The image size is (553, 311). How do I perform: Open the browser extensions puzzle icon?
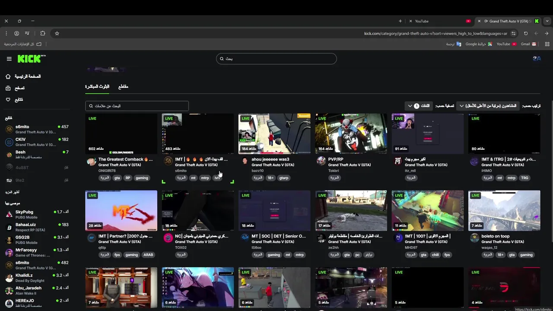42,33
